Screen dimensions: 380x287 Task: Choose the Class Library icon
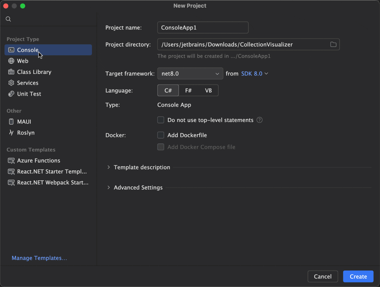pyautogui.click(x=11, y=72)
